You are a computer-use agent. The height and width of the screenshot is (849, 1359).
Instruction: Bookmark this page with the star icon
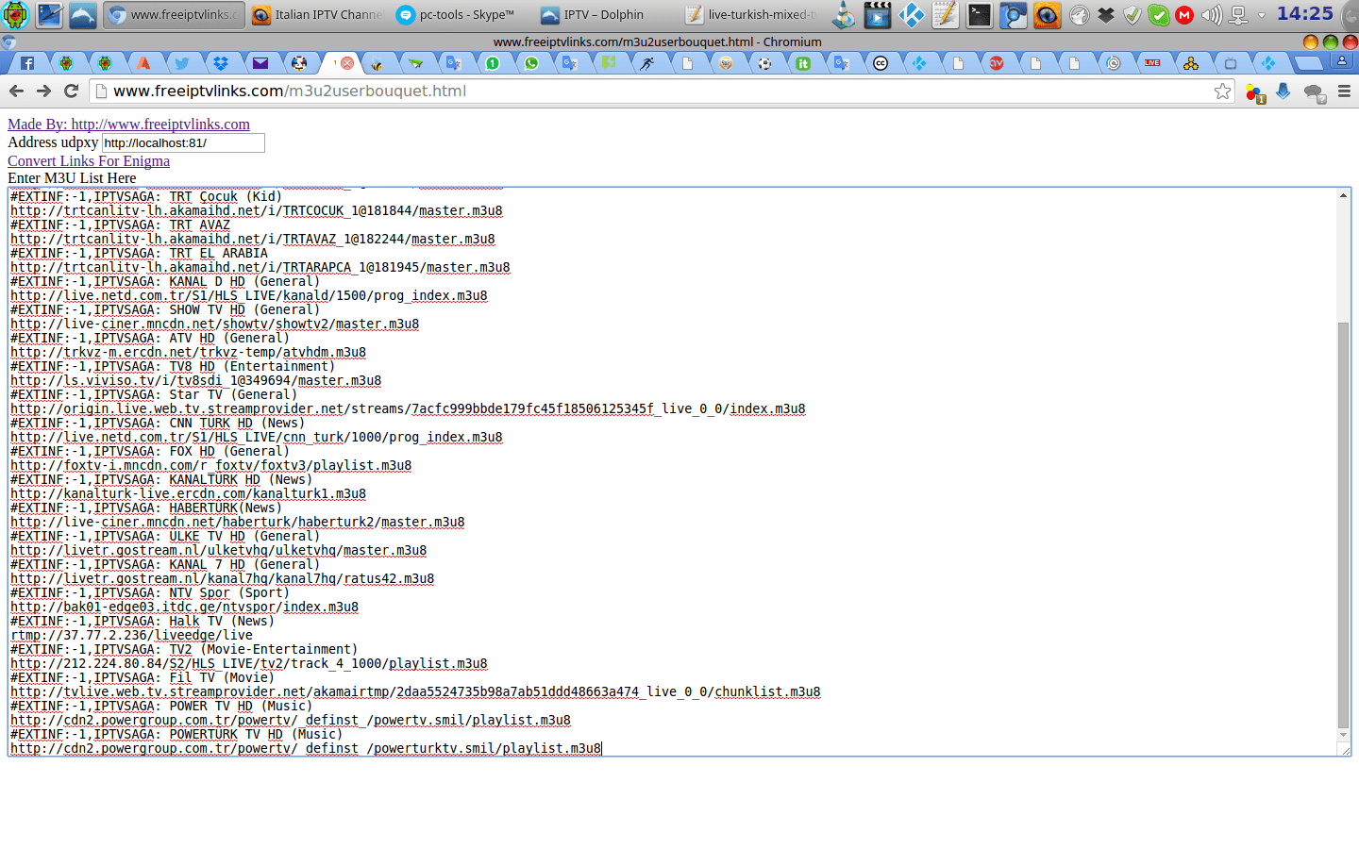(1223, 91)
